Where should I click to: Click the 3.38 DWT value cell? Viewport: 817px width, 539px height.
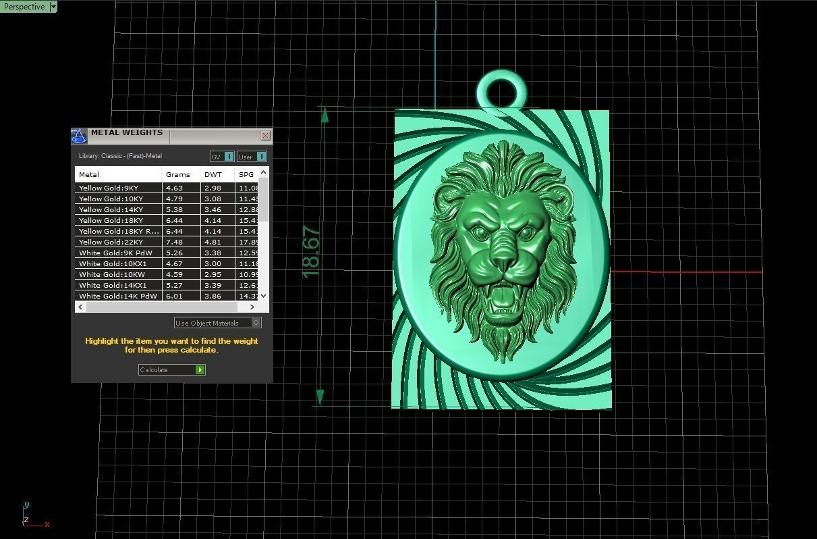pyautogui.click(x=218, y=253)
